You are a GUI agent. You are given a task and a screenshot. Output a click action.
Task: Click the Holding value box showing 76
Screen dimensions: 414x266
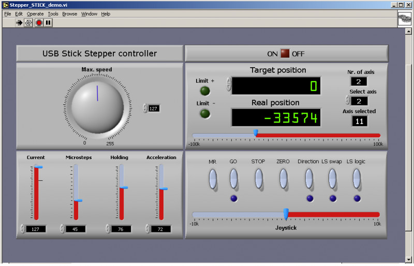click(x=121, y=229)
